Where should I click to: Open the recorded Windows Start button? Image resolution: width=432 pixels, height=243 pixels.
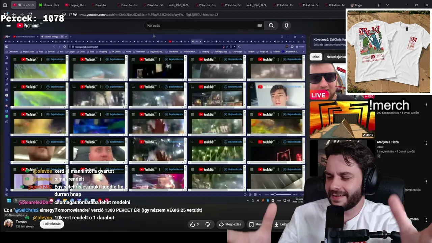tap(9, 201)
